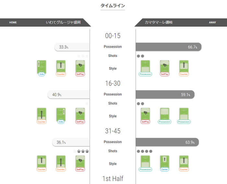Select away team's Possession style icon in 00-15
Viewport: 227px width, 184px height.
[145, 67]
